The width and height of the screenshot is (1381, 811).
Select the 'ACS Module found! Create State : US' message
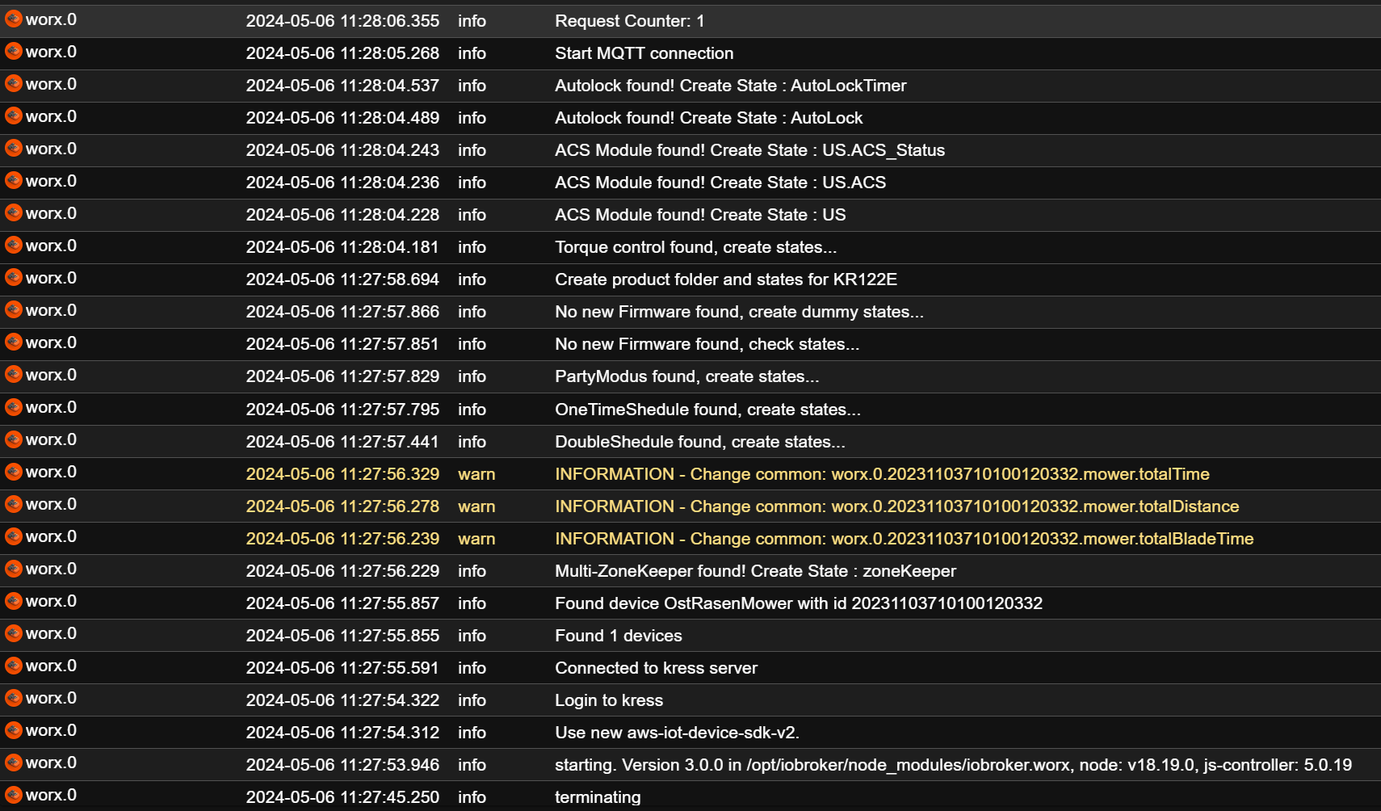[x=700, y=215]
